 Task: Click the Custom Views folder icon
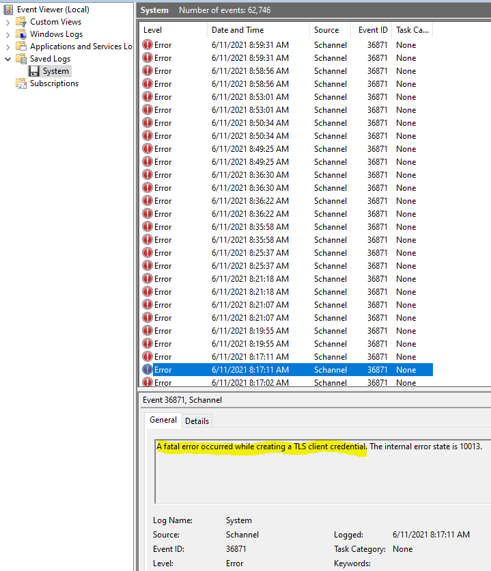[x=21, y=22]
